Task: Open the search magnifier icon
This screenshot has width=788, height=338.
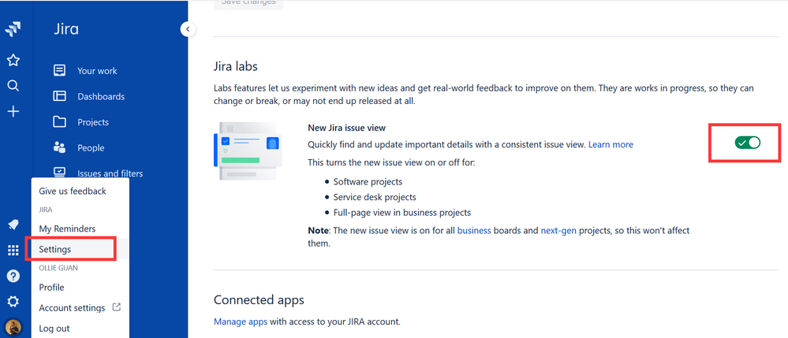Action: click(13, 86)
